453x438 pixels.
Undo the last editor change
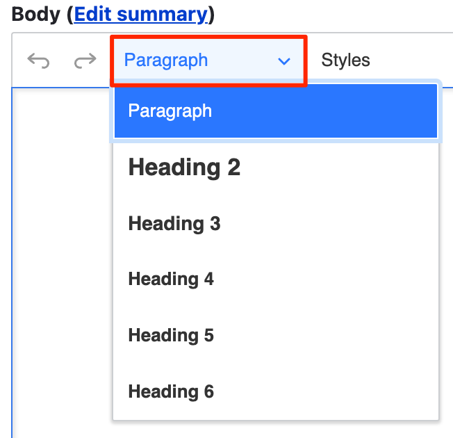pyautogui.click(x=38, y=61)
